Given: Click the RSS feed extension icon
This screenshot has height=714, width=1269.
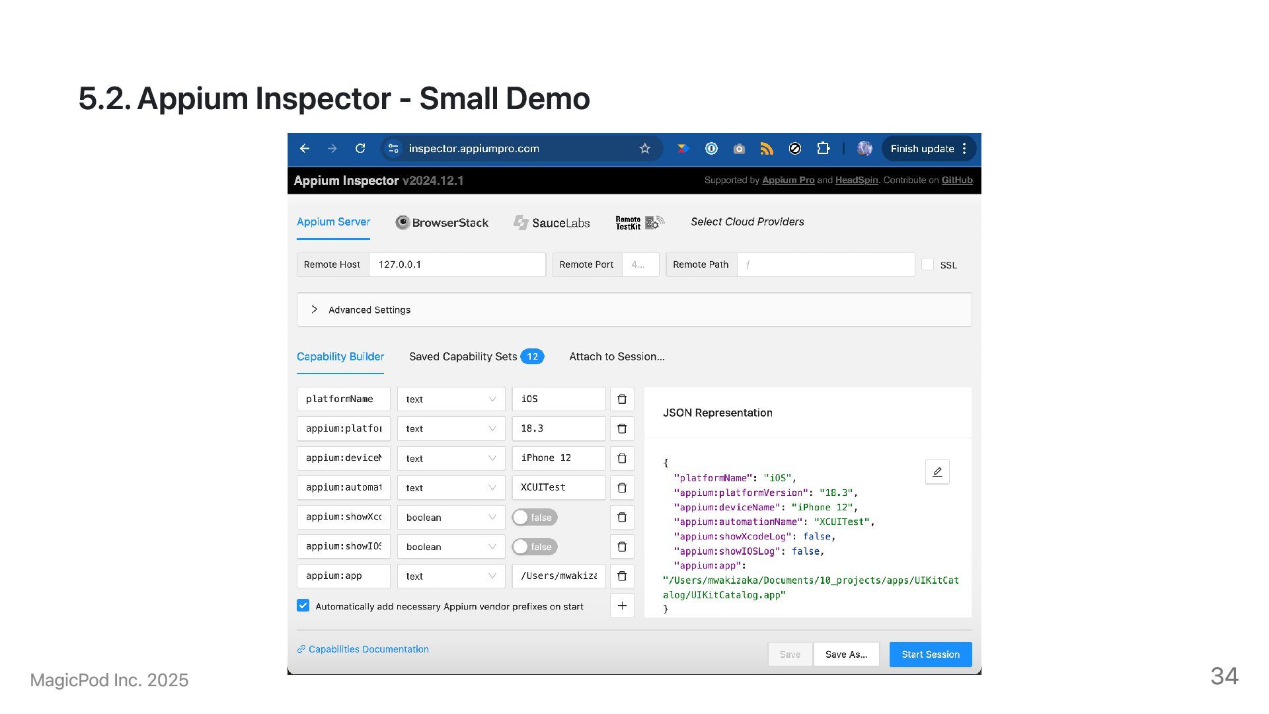Looking at the screenshot, I should [x=767, y=149].
